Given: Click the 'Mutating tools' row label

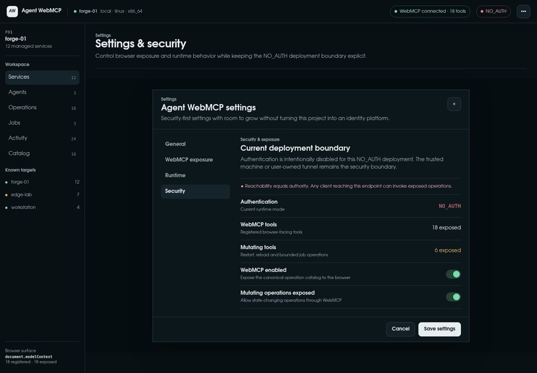Looking at the screenshot, I should click(x=259, y=247).
